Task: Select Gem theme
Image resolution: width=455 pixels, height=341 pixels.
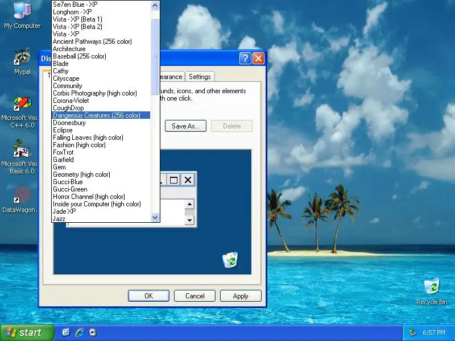Action: pos(101,167)
